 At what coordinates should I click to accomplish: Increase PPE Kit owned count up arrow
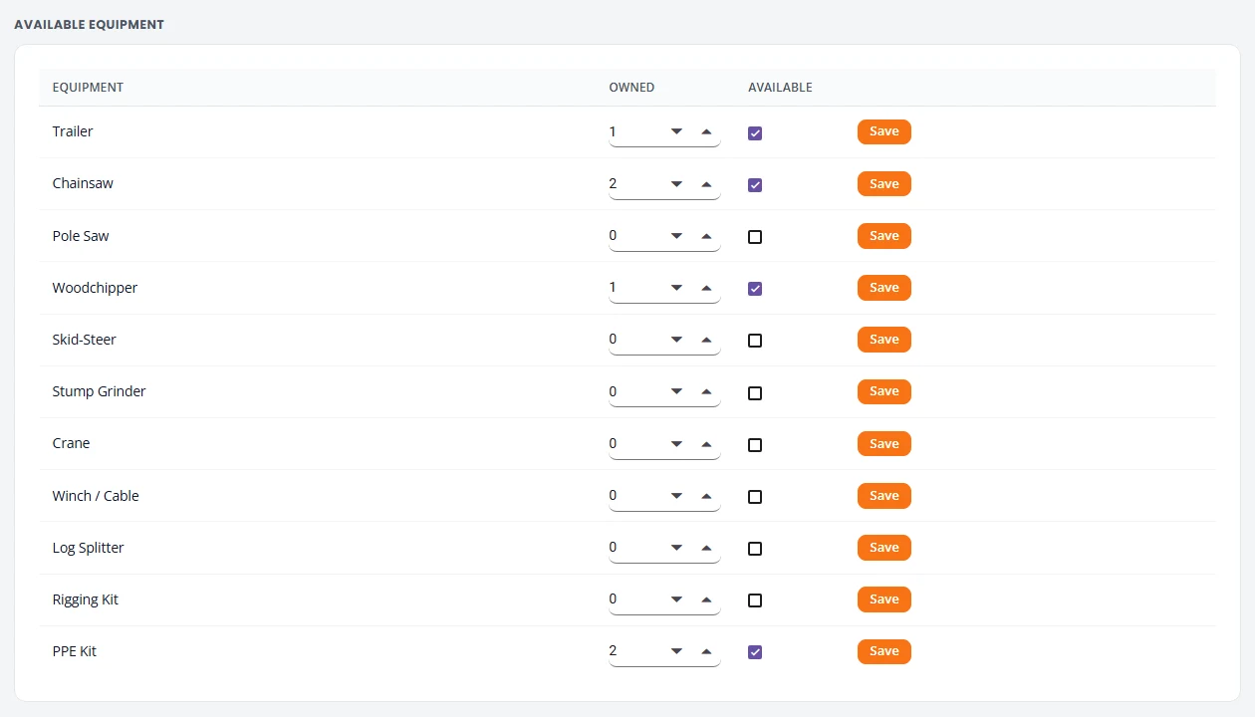[x=706, y=651]
